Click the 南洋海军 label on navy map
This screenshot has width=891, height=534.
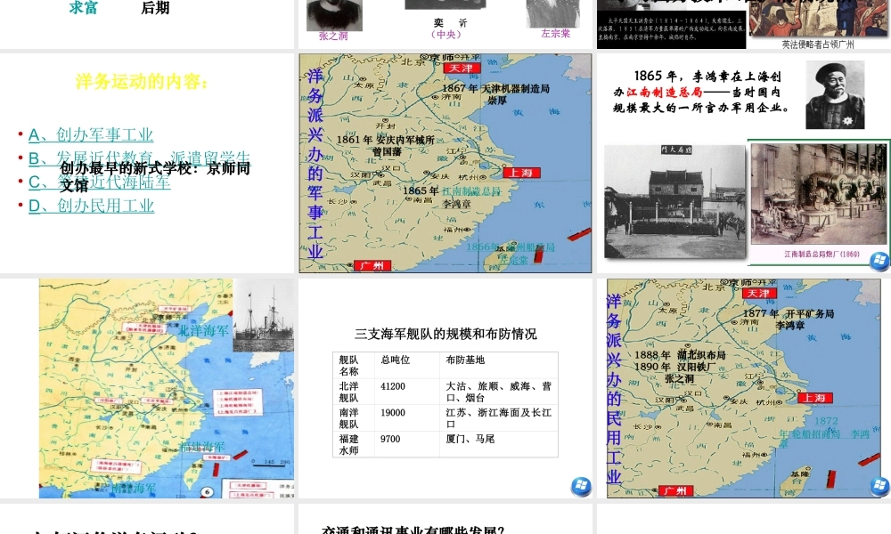[134, 488]
